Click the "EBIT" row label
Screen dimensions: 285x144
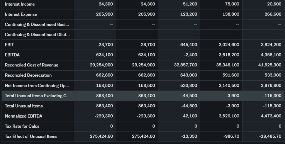9,44
